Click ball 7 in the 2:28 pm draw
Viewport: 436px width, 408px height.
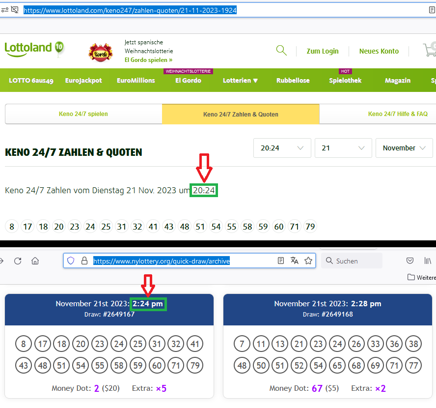(242, 344)
